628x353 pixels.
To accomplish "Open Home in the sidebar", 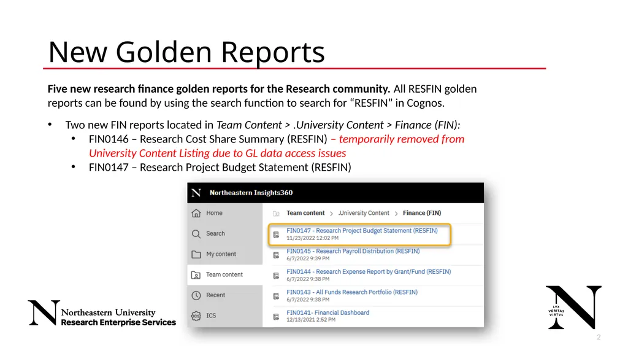I will (224, 213).
